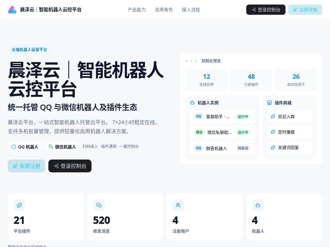Open the 接入流程 nav item

191,9
